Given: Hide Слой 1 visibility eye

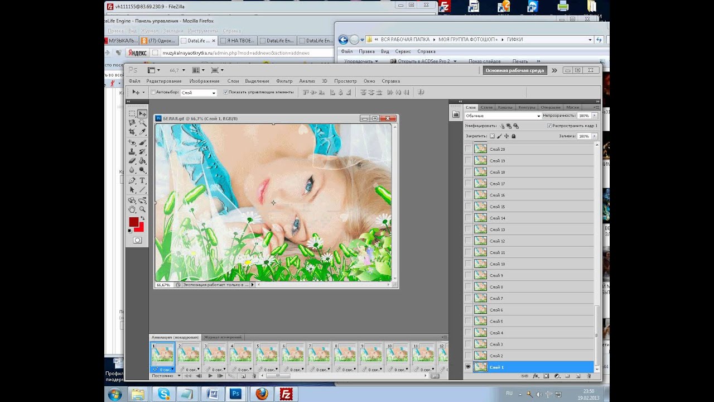Looking at the screenshot, I should coord(468,367).
